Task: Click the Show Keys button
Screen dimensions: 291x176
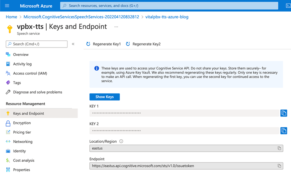Action: [105, 97]
